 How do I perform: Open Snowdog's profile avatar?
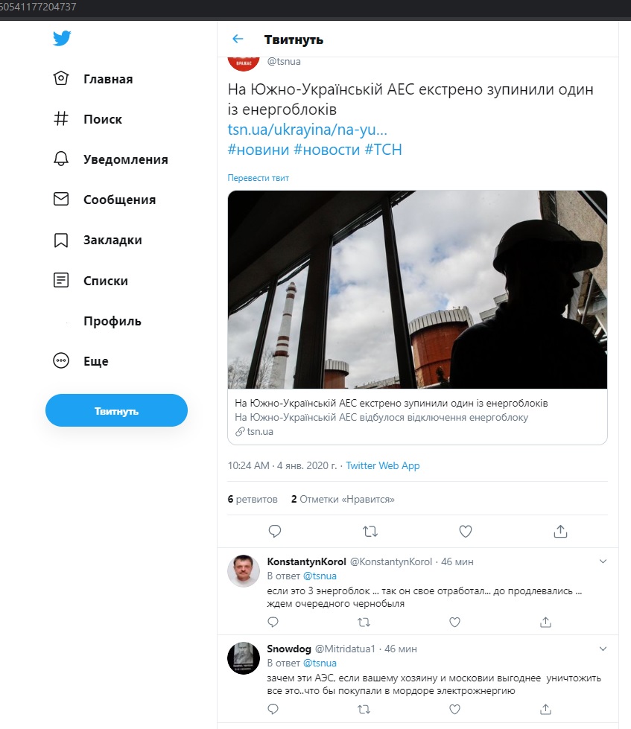pos(243,658)
